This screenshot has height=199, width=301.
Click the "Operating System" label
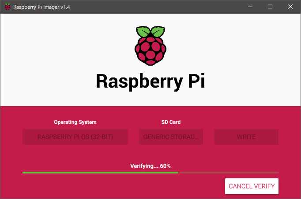tap(75, 122)
